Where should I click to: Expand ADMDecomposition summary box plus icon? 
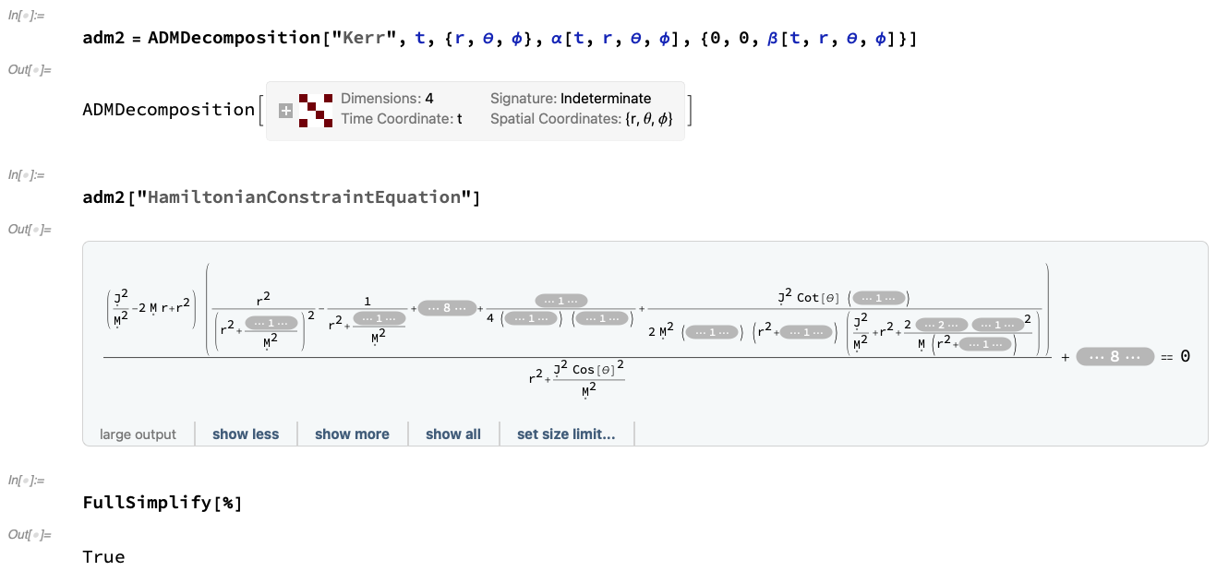point(286,111)
